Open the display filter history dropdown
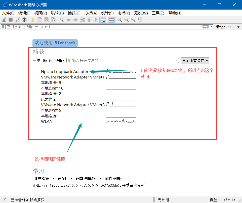 211,27
